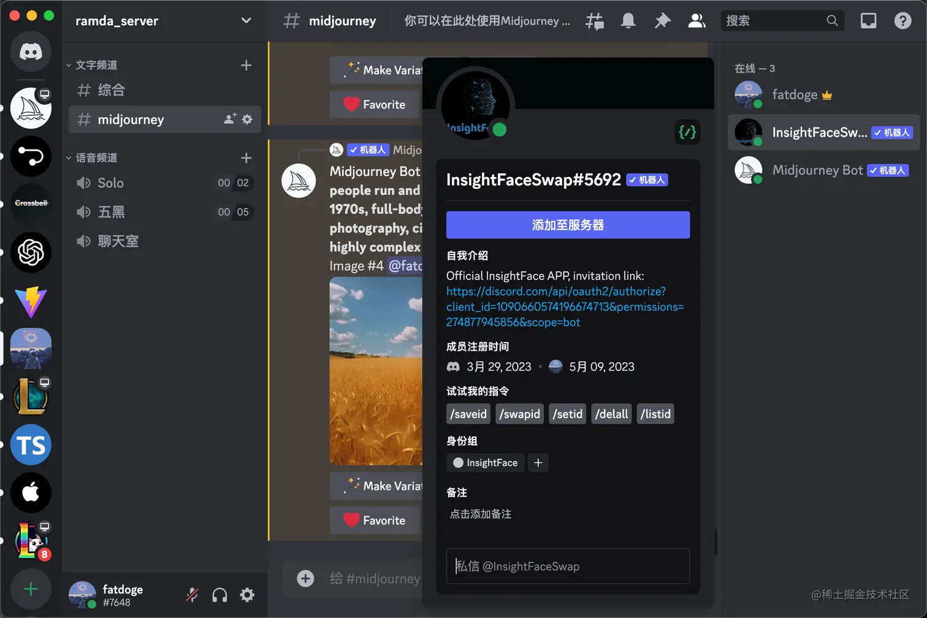The image size is (927, 618).
Task: Open ramda_server dropdown menu
Action: (x=164, y=21)
